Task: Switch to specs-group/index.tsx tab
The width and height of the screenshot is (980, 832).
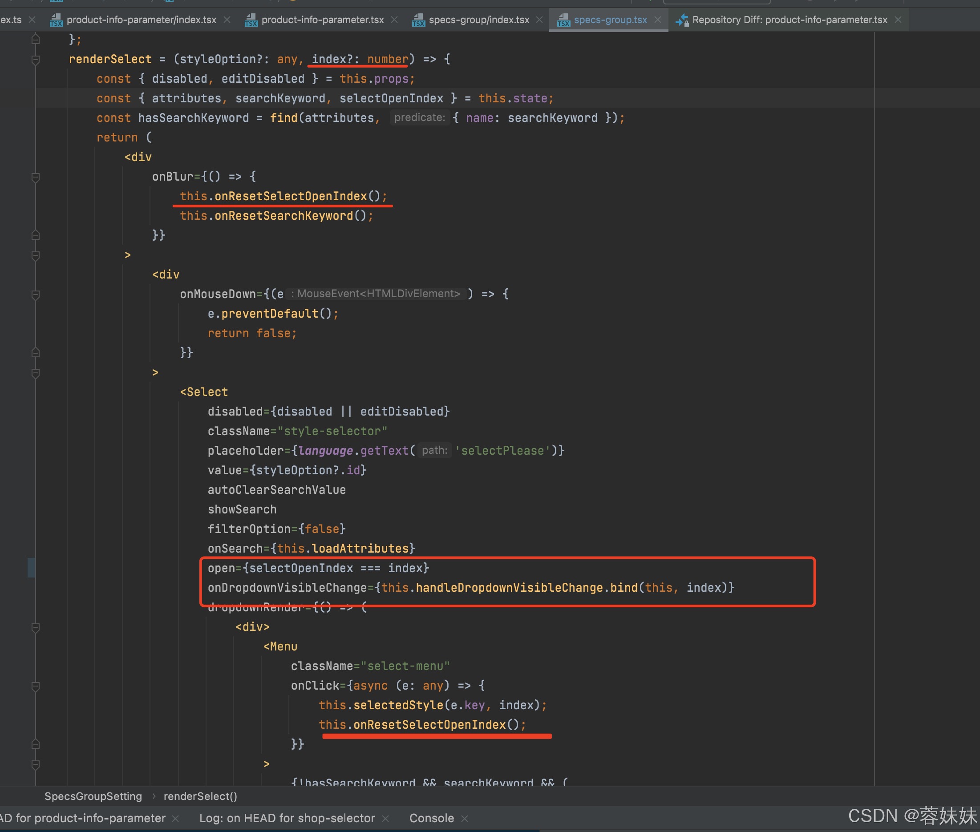Action: (479, 20)
